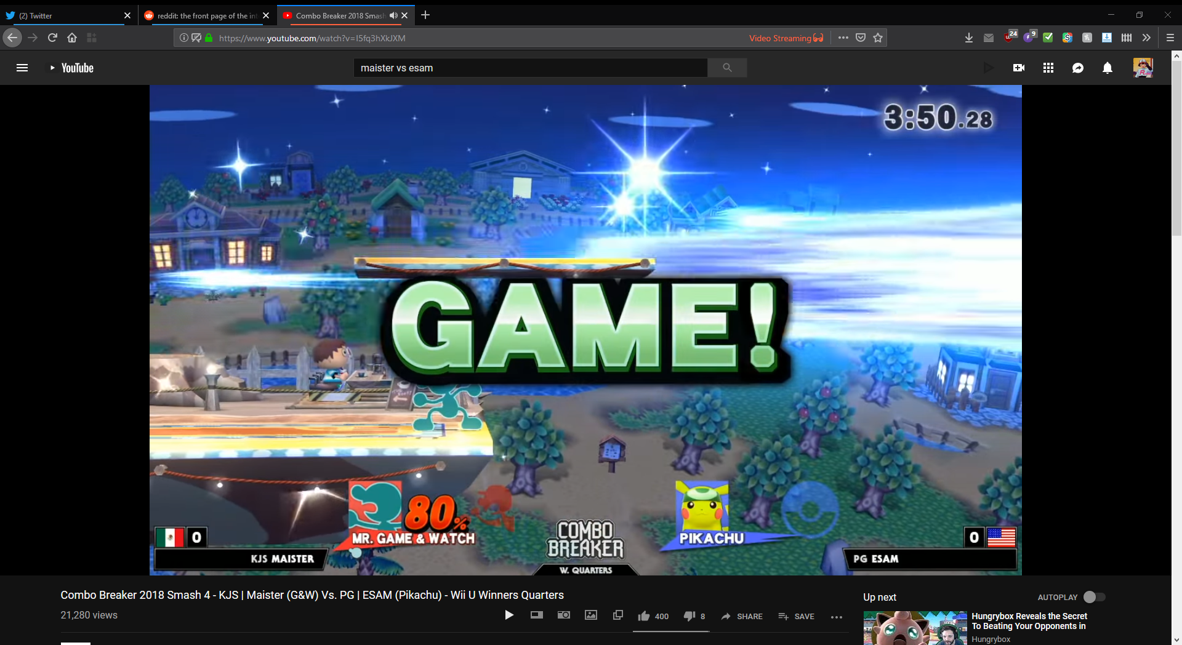Close the Twitter tab
This screenshot has width=1182, height=645.
coord(127,15)
